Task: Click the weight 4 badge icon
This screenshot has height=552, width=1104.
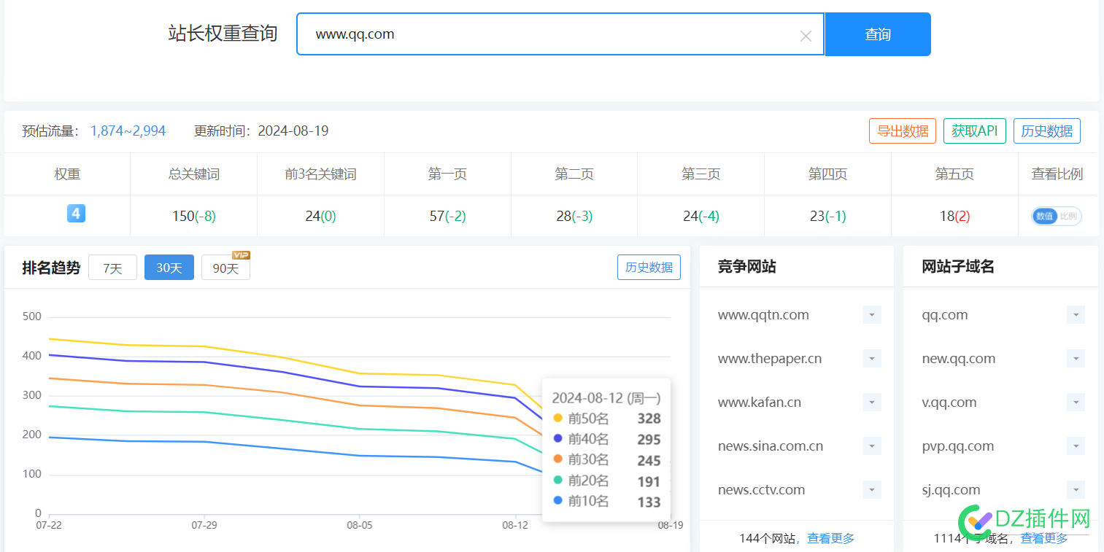Action: [x=76, y=213]
